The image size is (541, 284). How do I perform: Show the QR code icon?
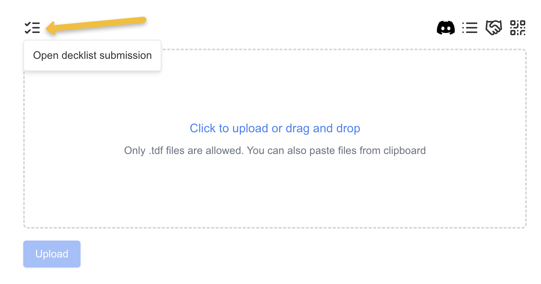518,28
